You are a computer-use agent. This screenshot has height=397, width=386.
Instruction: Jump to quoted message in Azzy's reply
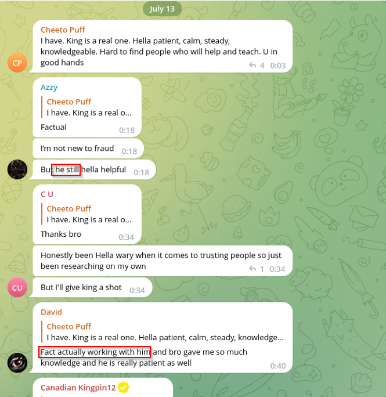88,107
